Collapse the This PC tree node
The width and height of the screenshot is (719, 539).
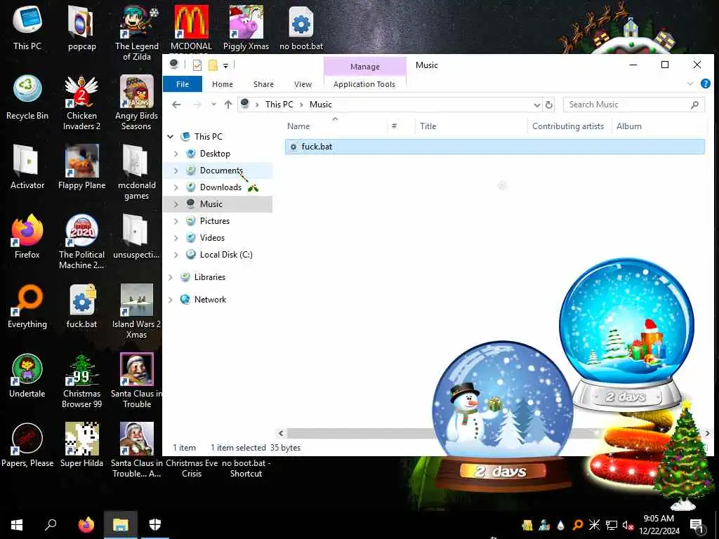[x=171, y=137]
